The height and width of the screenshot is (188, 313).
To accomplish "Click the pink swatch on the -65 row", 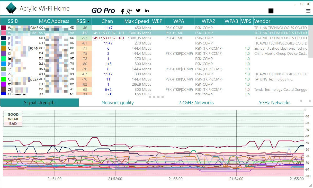I will point(3,33).
